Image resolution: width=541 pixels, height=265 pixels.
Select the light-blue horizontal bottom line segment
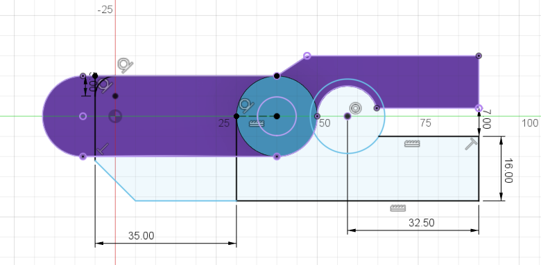(186, 201)
